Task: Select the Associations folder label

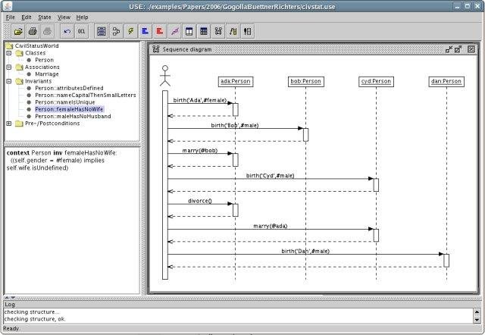Action: (x=42, y=67)
